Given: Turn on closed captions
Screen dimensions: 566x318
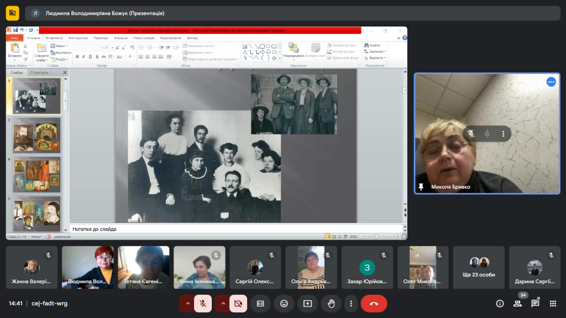Looking at the screenshot, I should pos(260,303).
